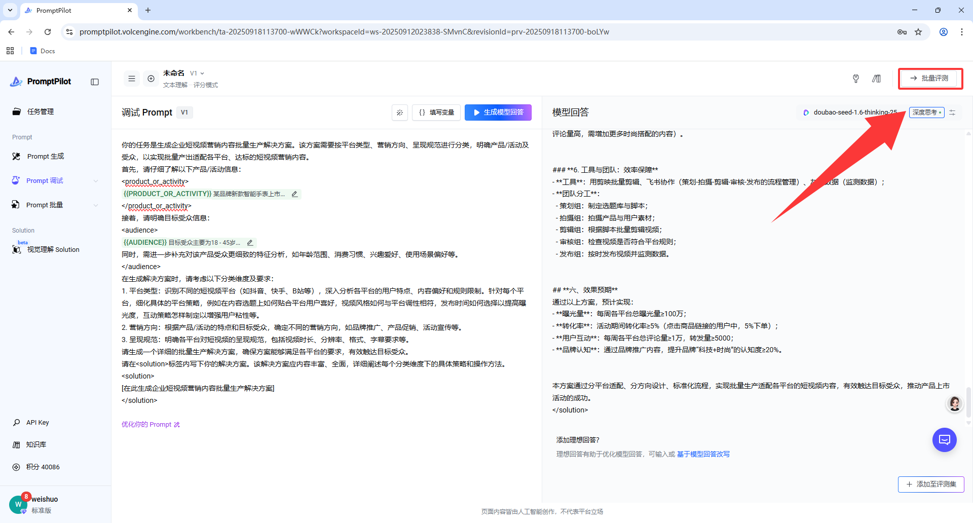Open the Docs bookmark
Image resolution: width=973 pixels, height=523 pixels.
click(x=43, y=51)
